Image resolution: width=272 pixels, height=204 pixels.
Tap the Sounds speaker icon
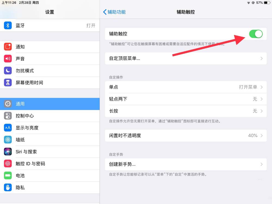pyautogui.click(x=8, y=59)
